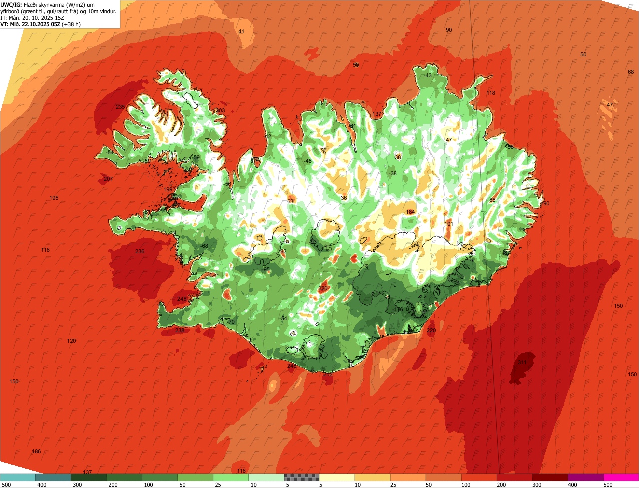The image size is (639, 488).
Task: Choose the dark maroon 300 to 400 swatch
Action: 550,477
